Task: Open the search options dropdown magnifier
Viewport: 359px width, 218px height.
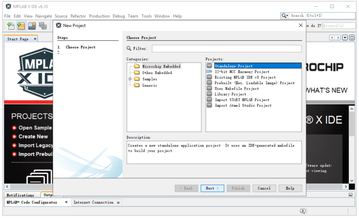Action: tap(285, 15)
